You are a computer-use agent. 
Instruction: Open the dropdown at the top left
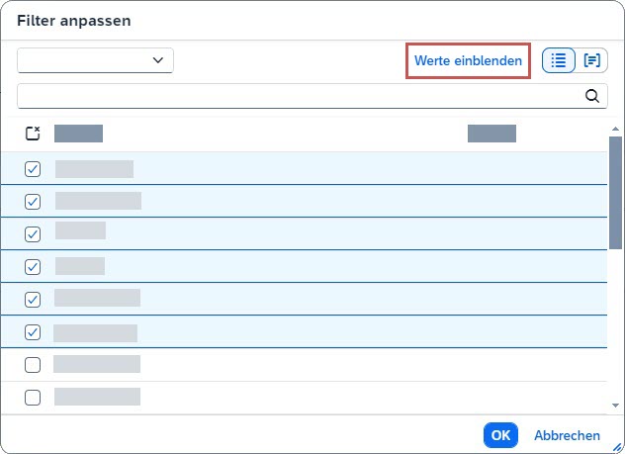(95, 60)
